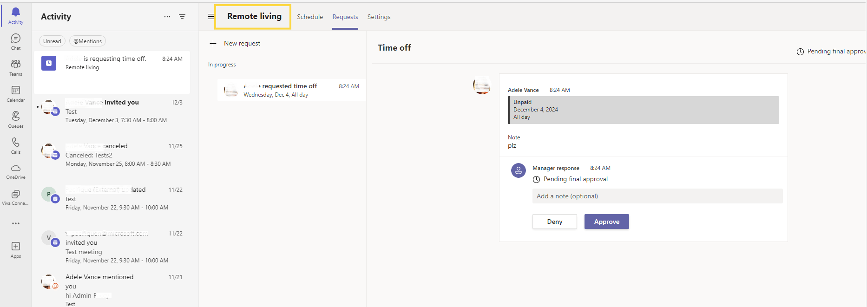Approve the time off request
Image resolution: width=867 pixels, height=307 pixels.
click(607, 222)
